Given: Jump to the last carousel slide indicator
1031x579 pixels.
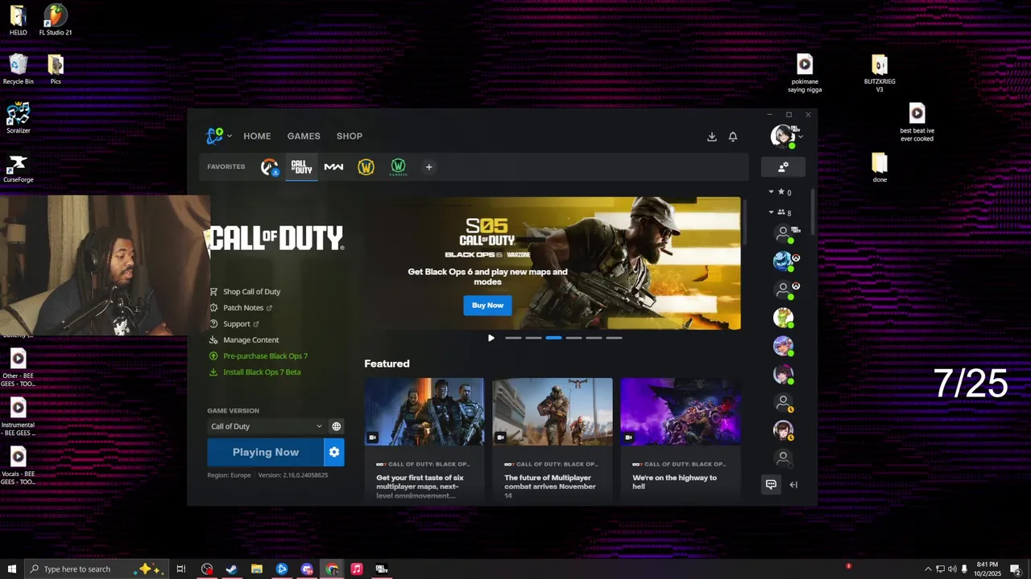Looking at the screenshot, I should pyautogui.click(x=614, y=338).
